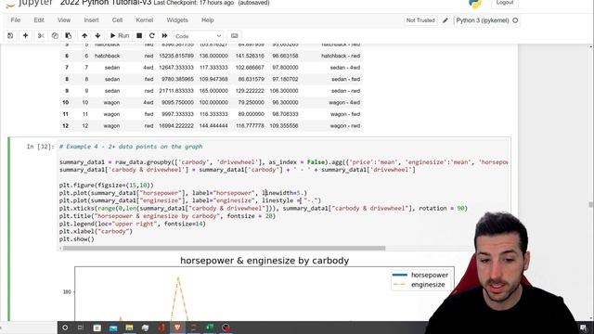This screenshot has height=334, width=594.
Task: Click into the plt.show() code line
Action: click(x=76, y=239)
